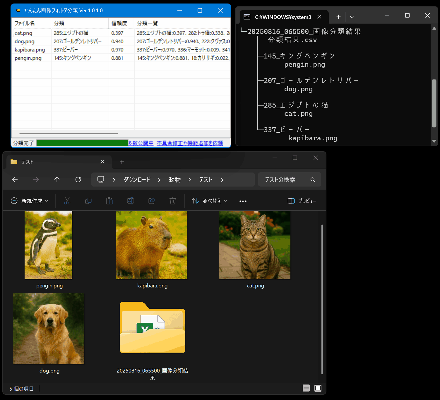440x400 pixels.
Task: Click the Delete trash icon
Action: (173, 201)
